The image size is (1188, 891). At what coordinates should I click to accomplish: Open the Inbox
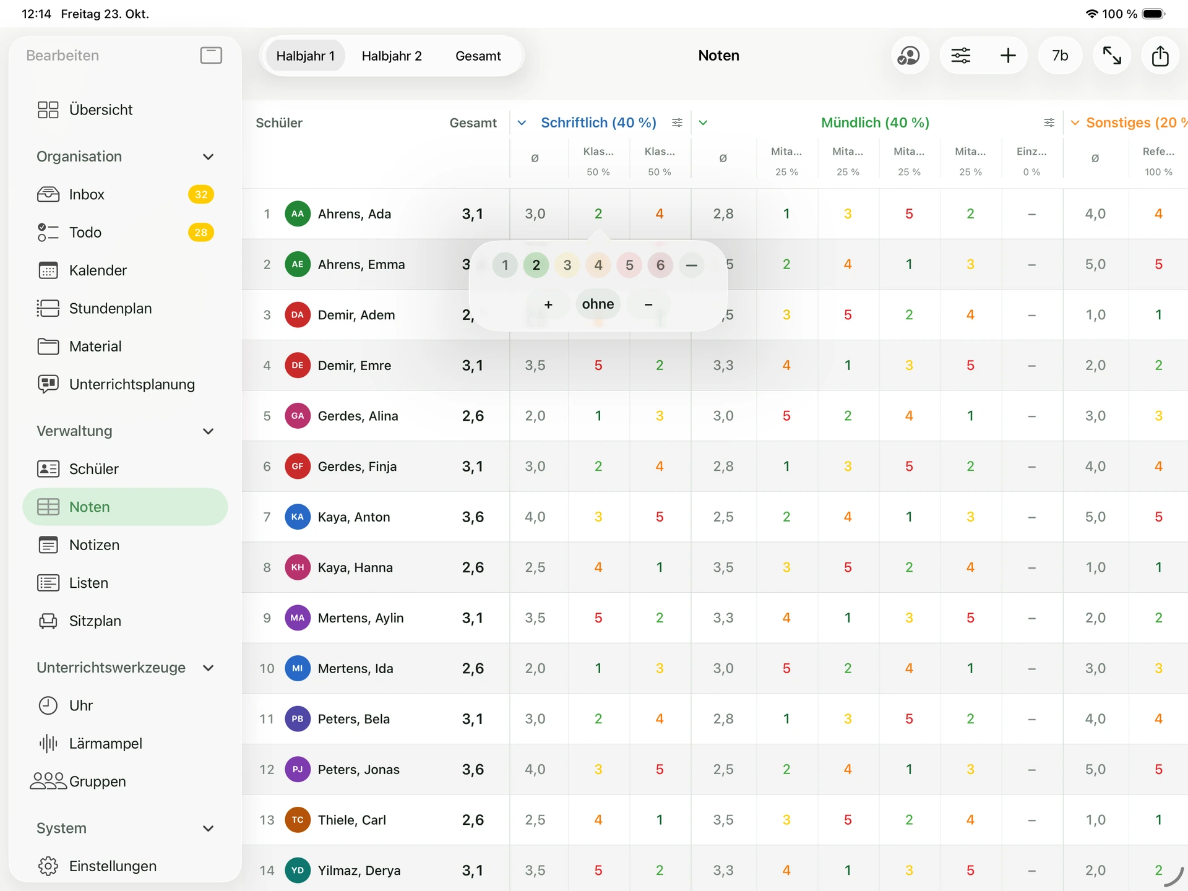[125, 194]
